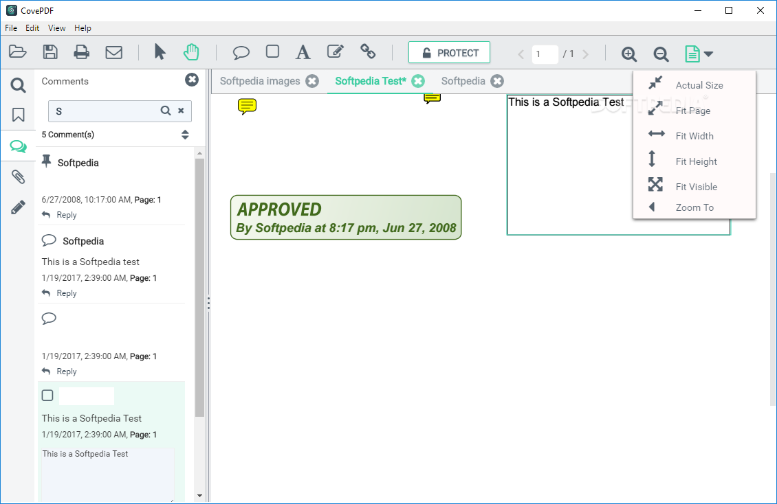This screenshot has width=777, height=504.
Task: Zoom out with the minus magnifier
Action: (661, 54)
